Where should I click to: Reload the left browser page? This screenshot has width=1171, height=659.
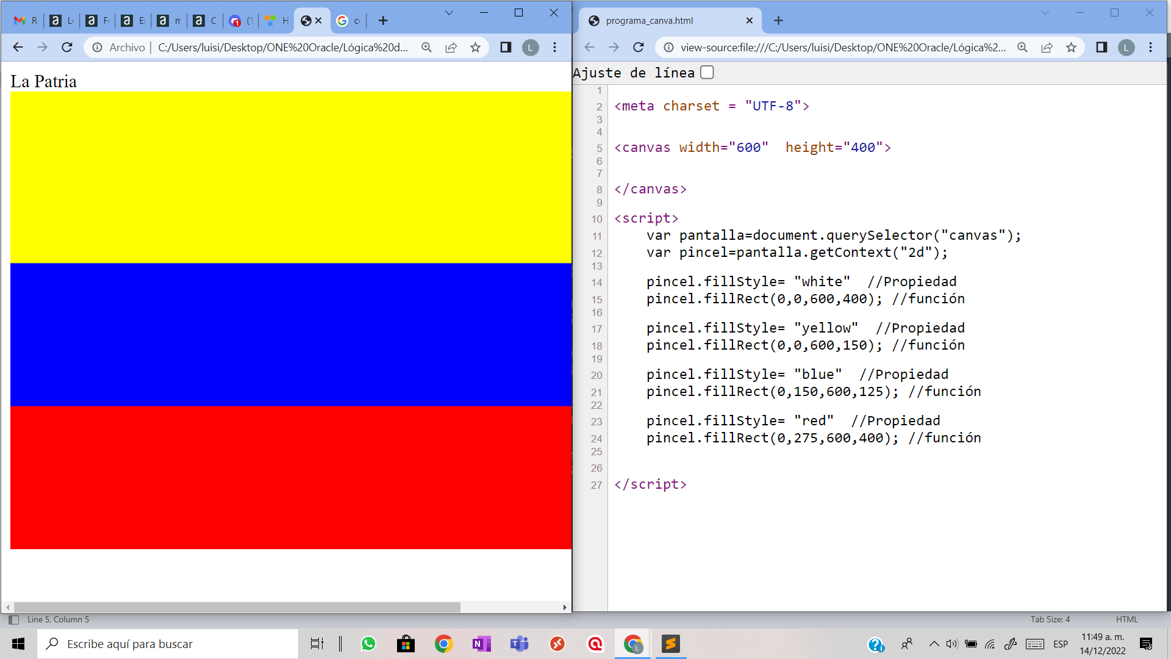click(67, 47)
